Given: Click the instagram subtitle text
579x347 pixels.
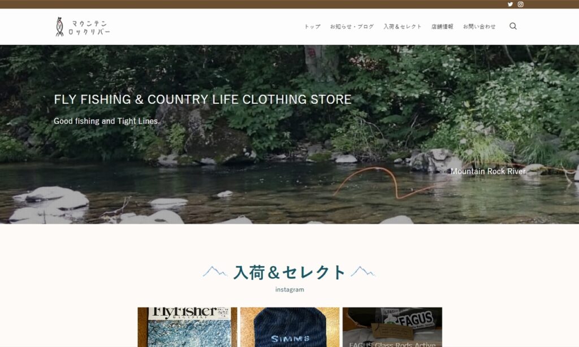Looking at the screenshot, I should click(x=289, y=289).
